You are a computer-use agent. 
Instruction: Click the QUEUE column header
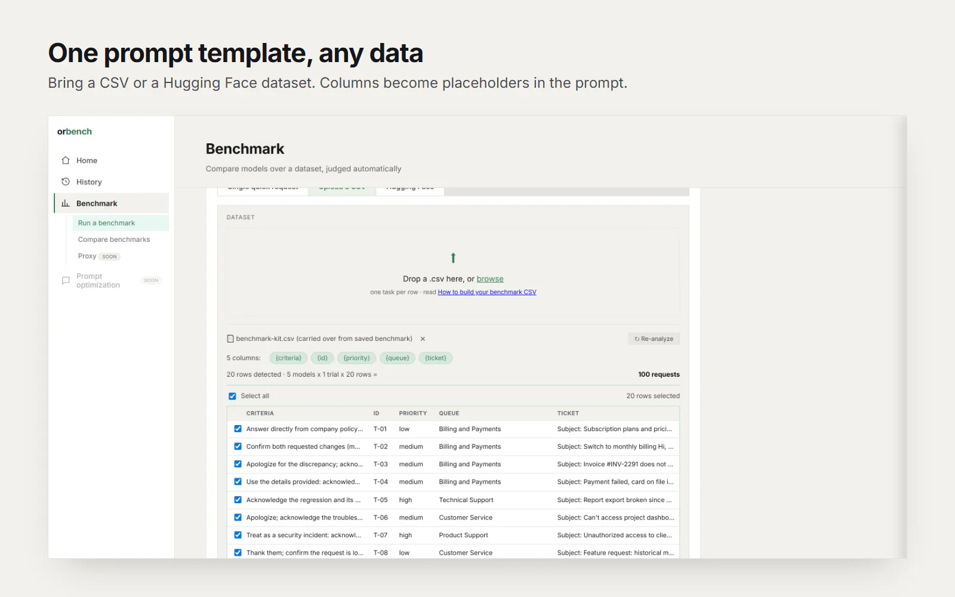click(x=449, y=413)
